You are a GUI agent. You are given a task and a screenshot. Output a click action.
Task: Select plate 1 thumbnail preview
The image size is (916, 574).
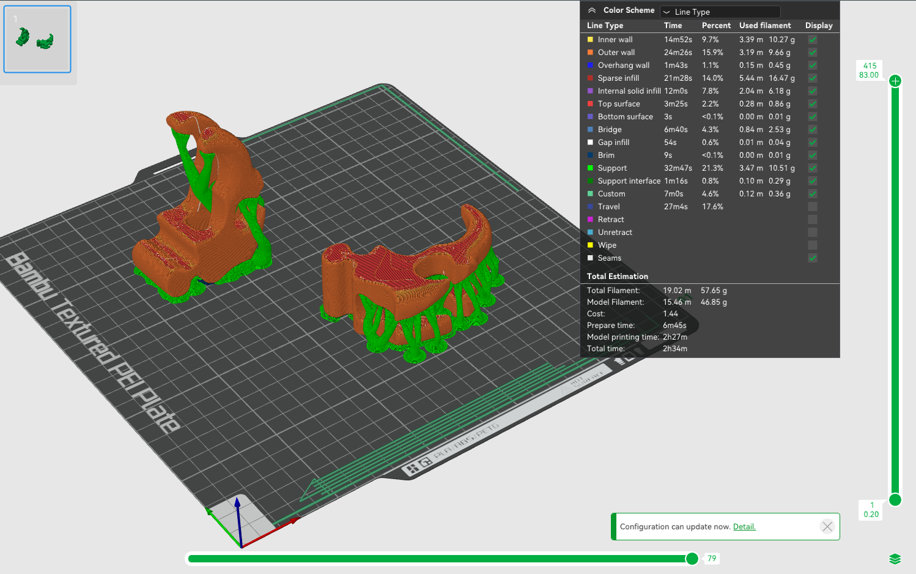point(37,39)
